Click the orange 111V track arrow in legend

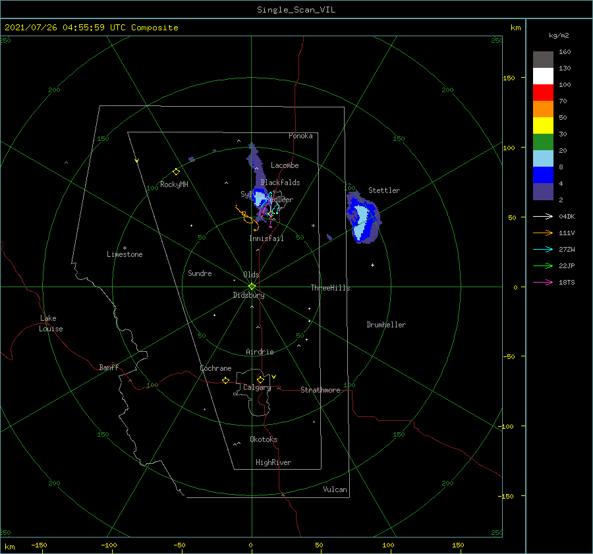point(543,233)
